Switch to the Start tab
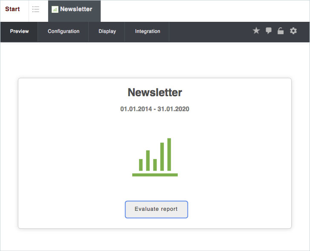Screen dimensions: 310x251 [12, 9]
